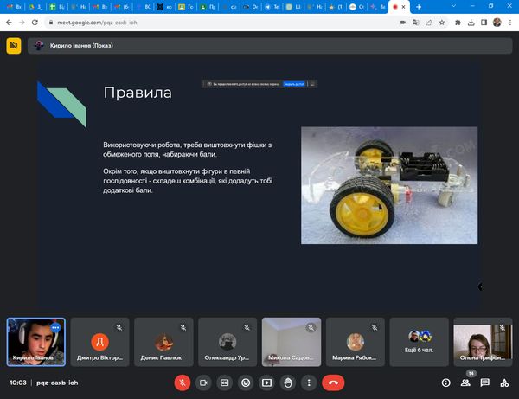Show the participants list
Screen dimensions: 519x399
[x=465, y=382]
